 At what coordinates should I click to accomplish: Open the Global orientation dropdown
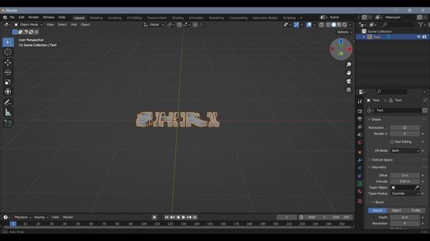(154, 25)
